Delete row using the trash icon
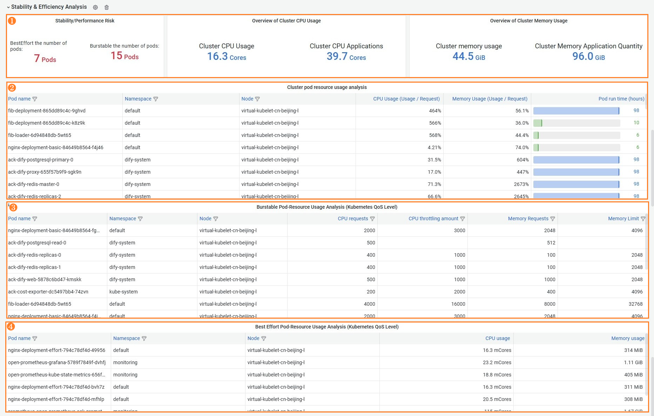Viewport: 654px width, 416px height. [x=107, y=7]
